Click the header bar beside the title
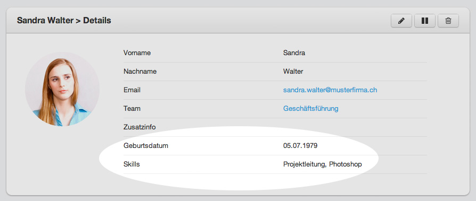 pos(249,21)
